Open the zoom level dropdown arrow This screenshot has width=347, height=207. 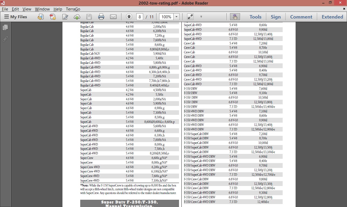(177, 17)
